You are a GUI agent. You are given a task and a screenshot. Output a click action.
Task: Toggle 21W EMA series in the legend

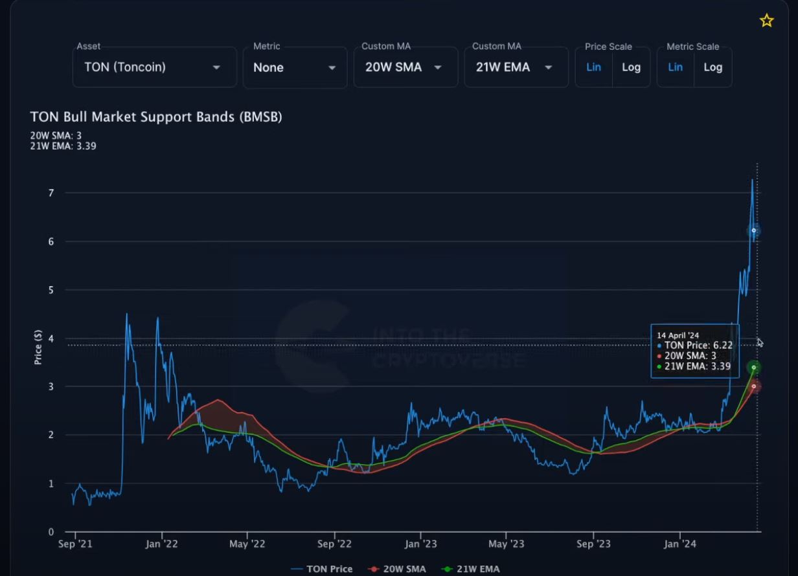pos(470,569)
